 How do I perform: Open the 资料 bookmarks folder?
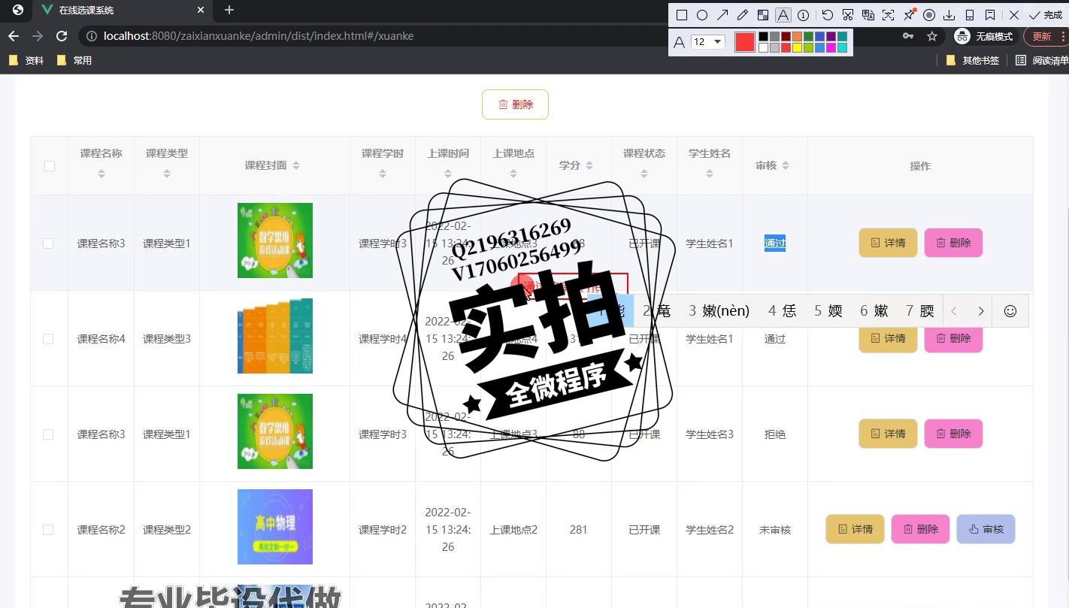coord(26,60)
